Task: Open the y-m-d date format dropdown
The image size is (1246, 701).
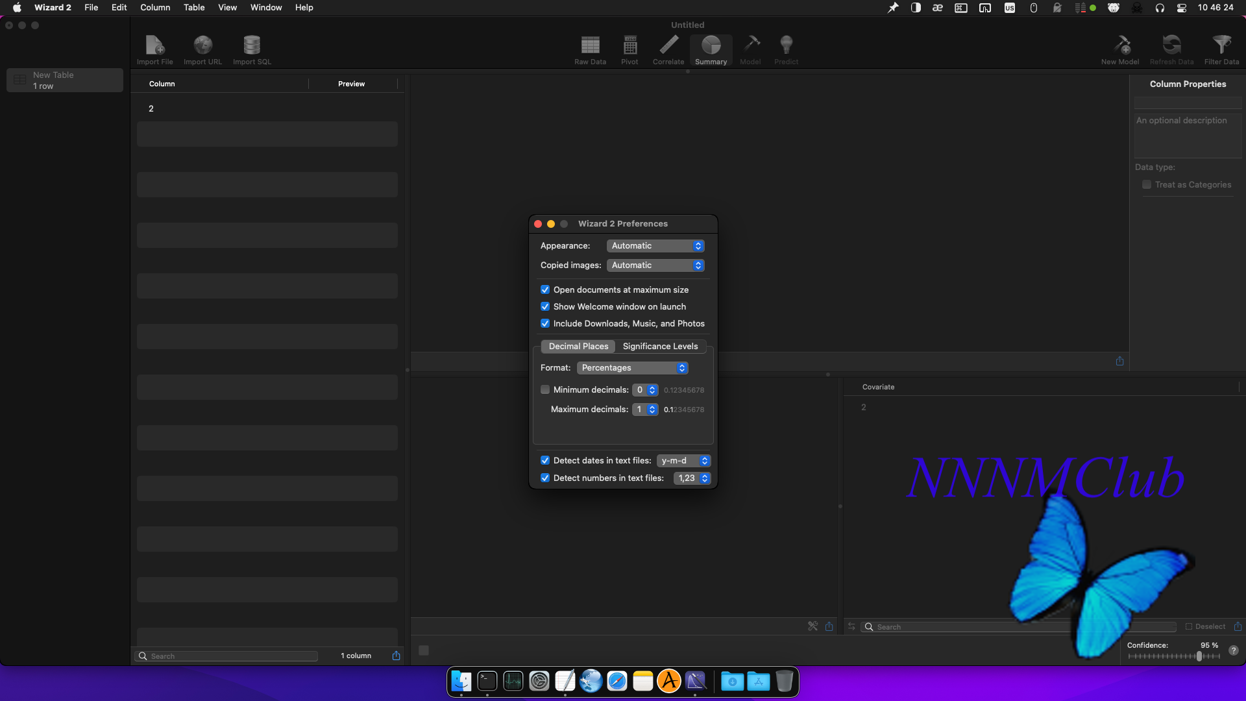Action: pyautogui.click(x=684, y=460)
